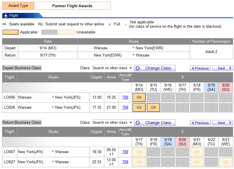Open aircraft type 788 link for LO006
Image resolution: width=234 pixels, height=169 pixels.
click(125, 97)
